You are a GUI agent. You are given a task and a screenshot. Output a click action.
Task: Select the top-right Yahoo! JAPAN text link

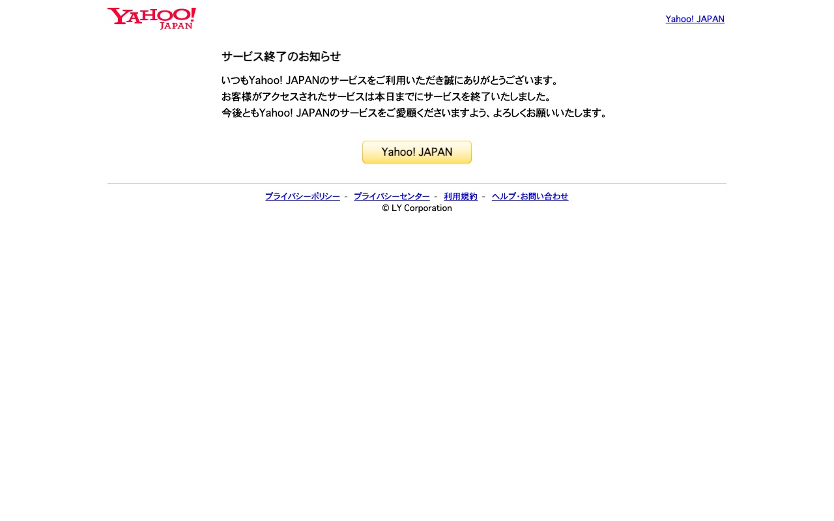point(695,19)
